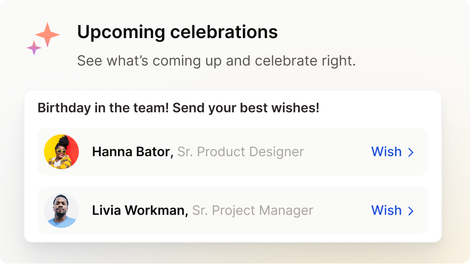The height and width of the screenshot is (264, 470).
Task: Select the name Hanna Bator
Action: pyautogui.click(x=132, y=152)
